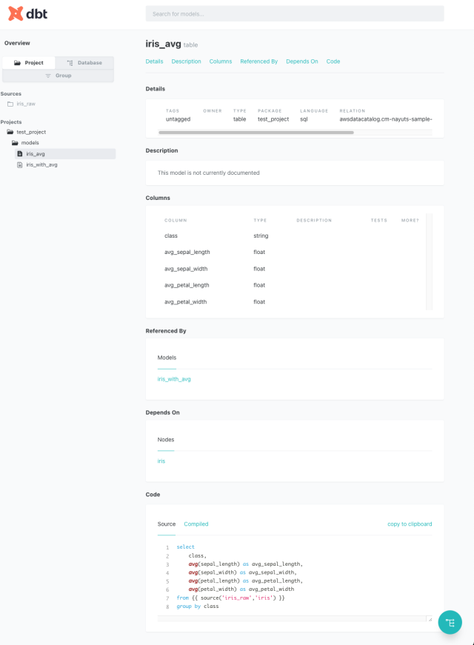
Task: Jump to Columns section via top nav
Action: pos(220,61)
